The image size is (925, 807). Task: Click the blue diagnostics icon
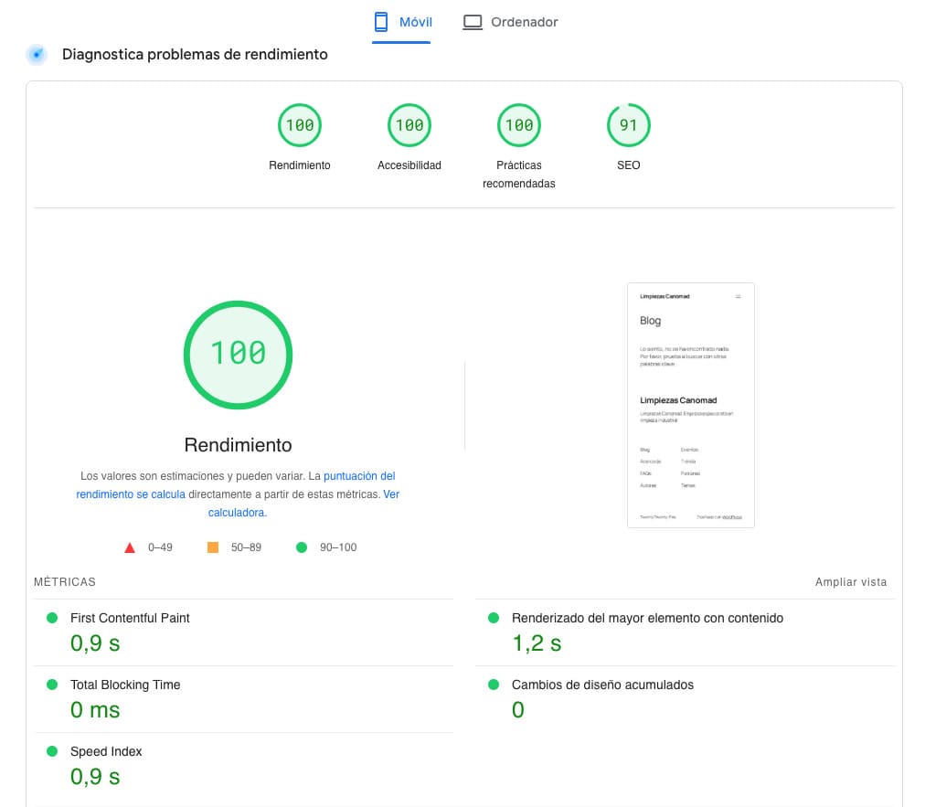coord(37,55)
